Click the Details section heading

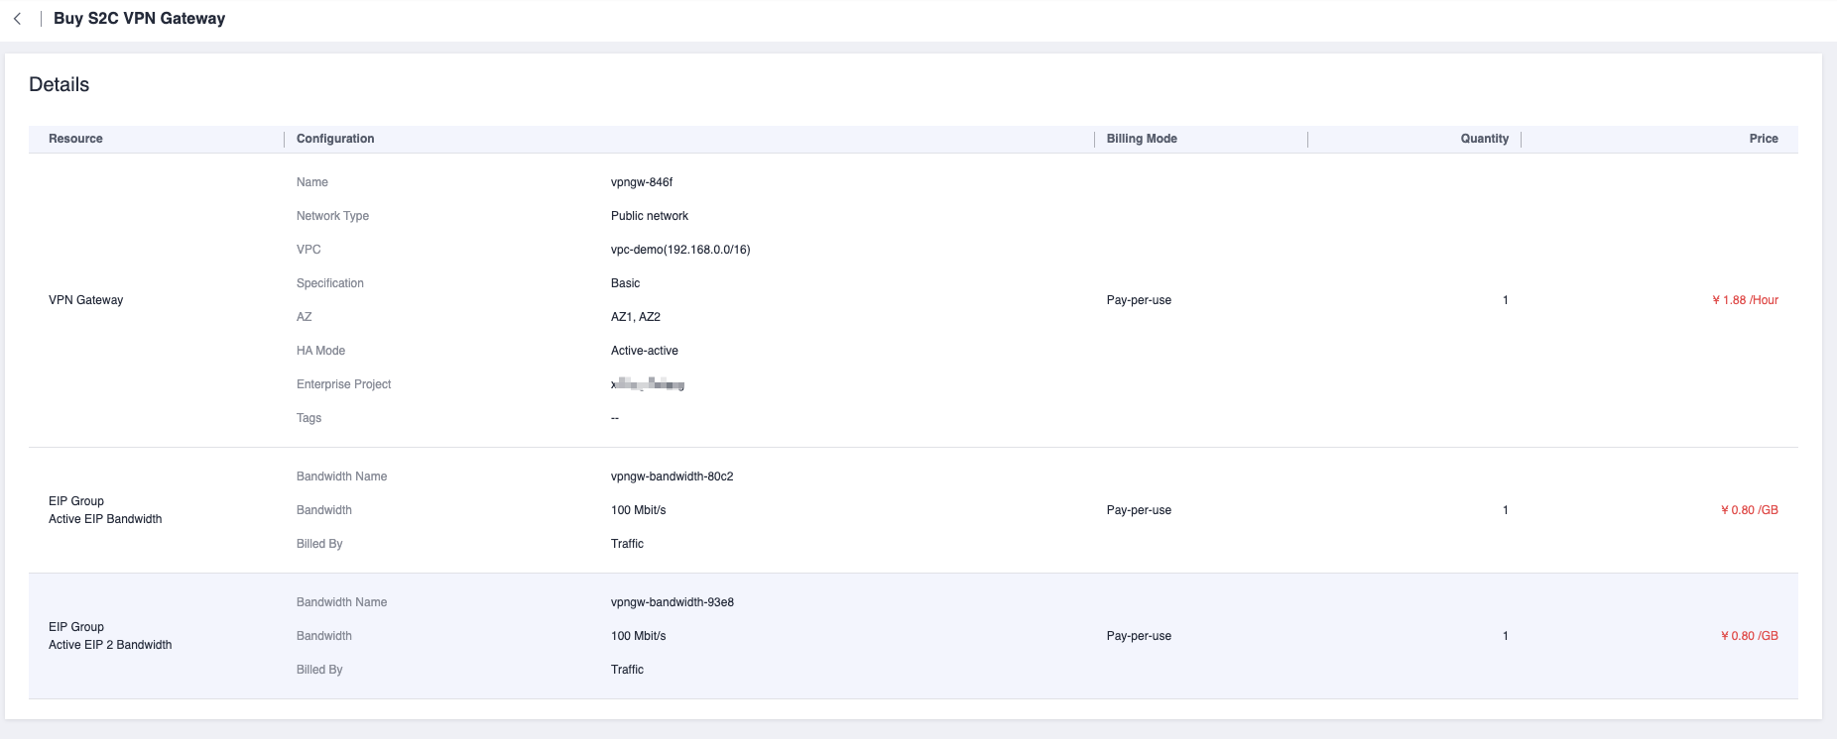pos(59,85)
